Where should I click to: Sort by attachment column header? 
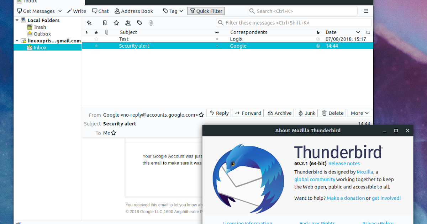106,32
